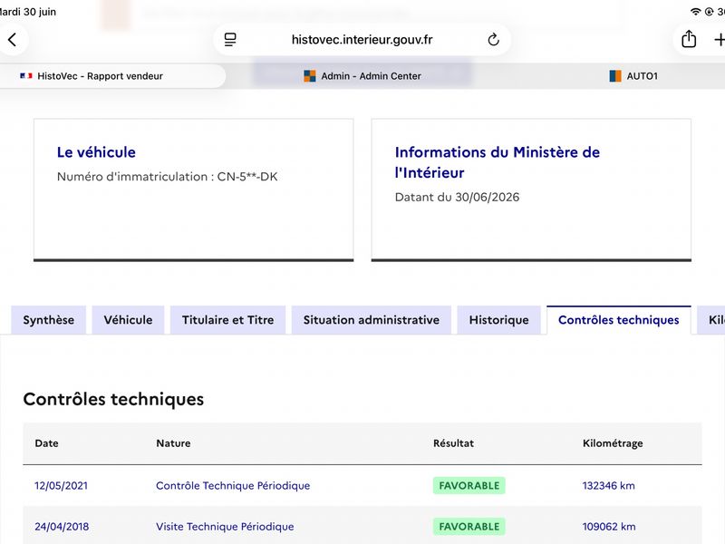725x544 pixels.
Task: Open the Titulaire et Titre tab
Action: [228, 320]
